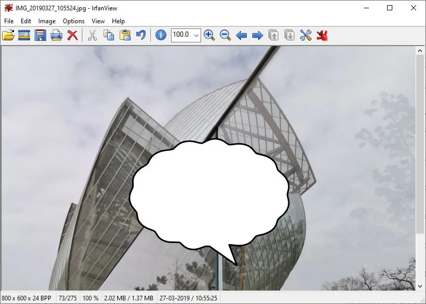Open the Options menu
The image size is (426, 304).
click(74, 21)
